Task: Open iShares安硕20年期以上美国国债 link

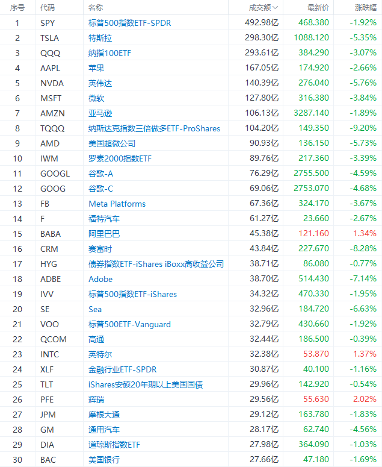Action: pos(146,384)
